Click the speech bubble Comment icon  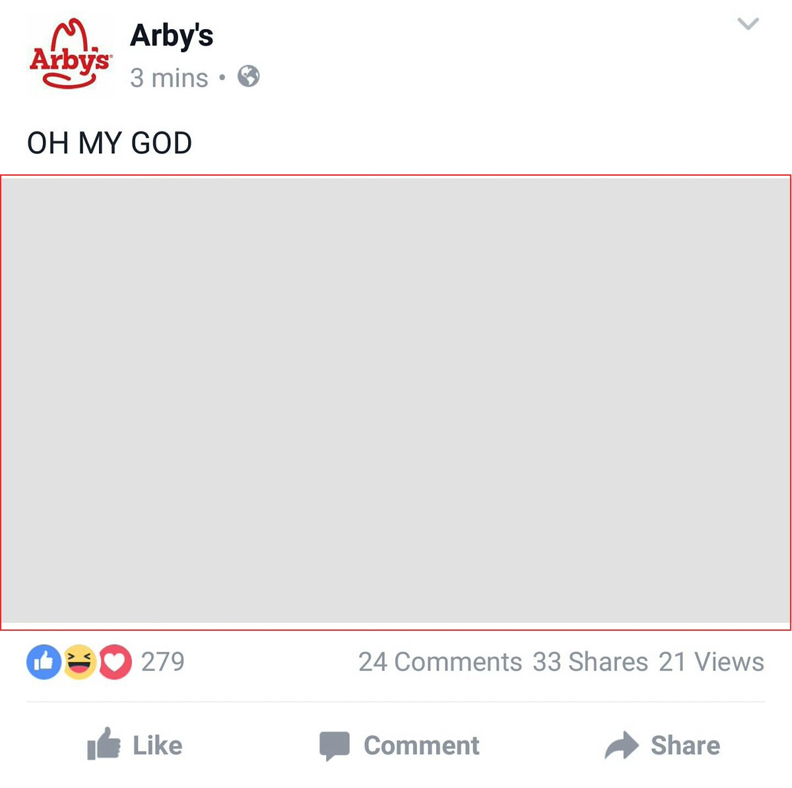(x=335, y=746)
